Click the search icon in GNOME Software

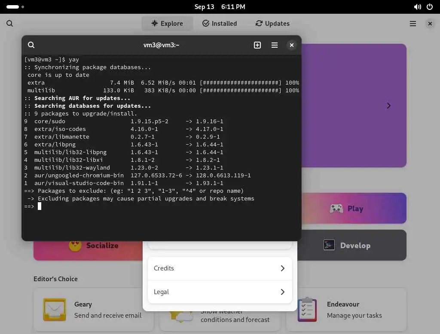pos(9,23)
